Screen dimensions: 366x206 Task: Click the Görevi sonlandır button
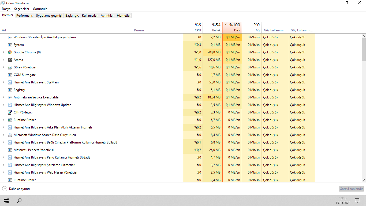351,189
